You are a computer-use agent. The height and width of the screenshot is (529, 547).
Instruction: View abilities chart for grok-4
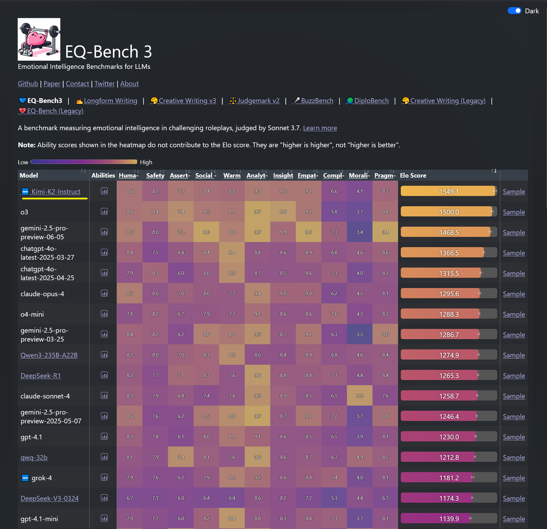(104, 478)
